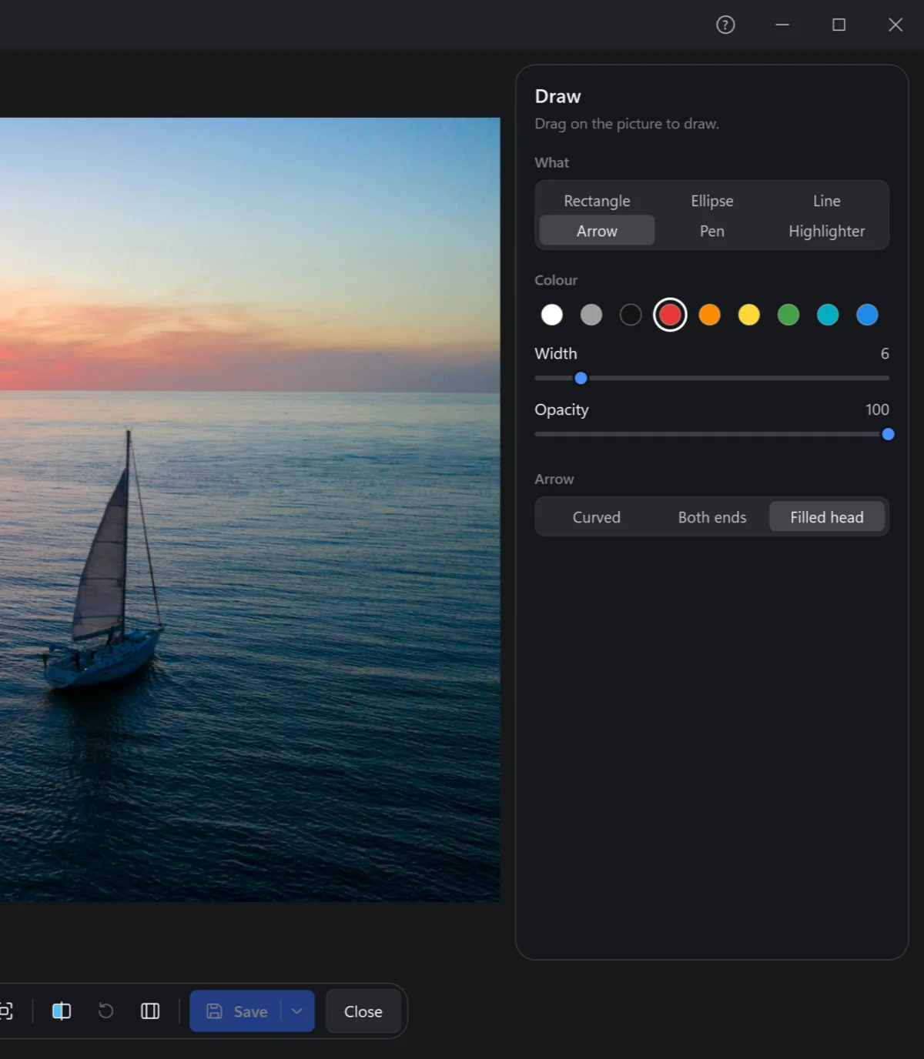Click the Opacity value "100"
Viewport: 924px width, 1059px height.
coord(877,409)
